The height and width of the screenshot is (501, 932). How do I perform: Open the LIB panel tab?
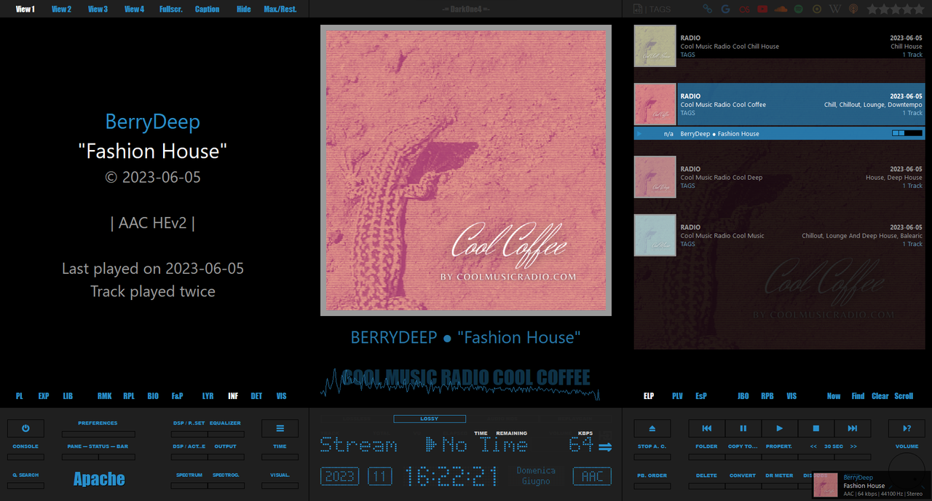coord(68,396)
